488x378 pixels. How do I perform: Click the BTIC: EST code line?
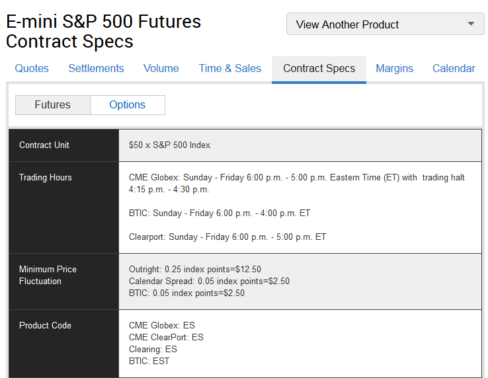point(149,361)
